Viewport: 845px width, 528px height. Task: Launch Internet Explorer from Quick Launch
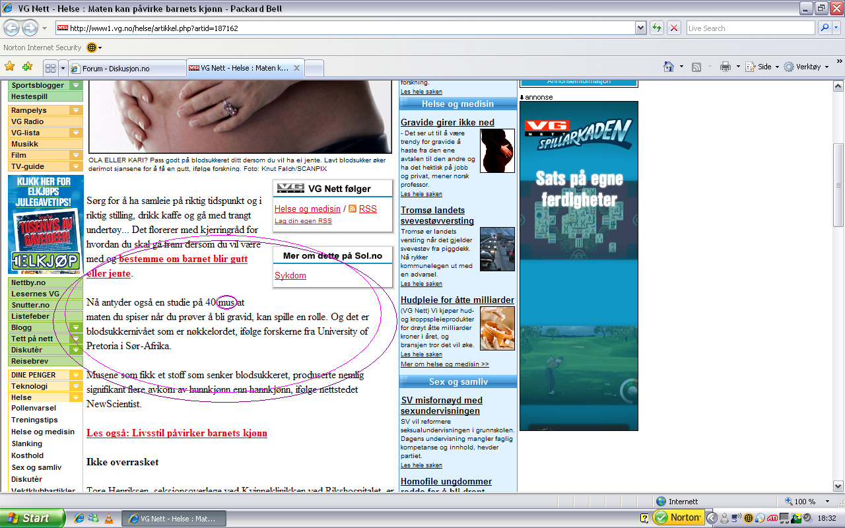click(x=80, y=518)
